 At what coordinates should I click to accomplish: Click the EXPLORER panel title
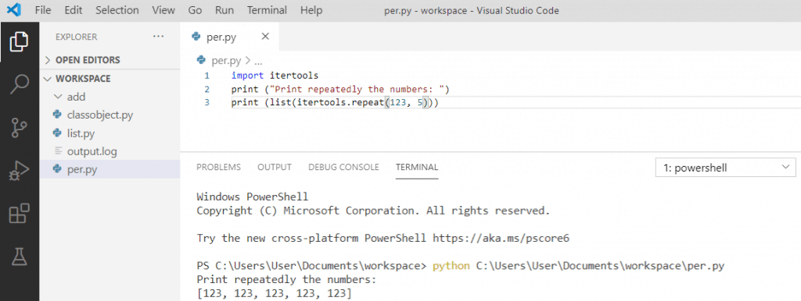click(76, 37)
